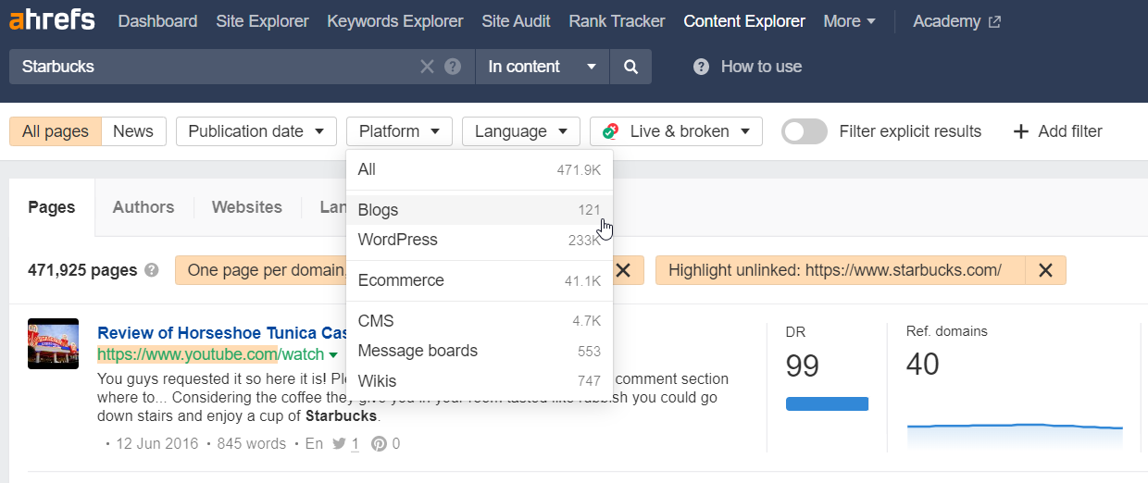Image resolution: width=1148 pixels, height=483 pixels.
Task: Click the Ahrefs logo
Action: pyautogui.click(x=52, y=20)
